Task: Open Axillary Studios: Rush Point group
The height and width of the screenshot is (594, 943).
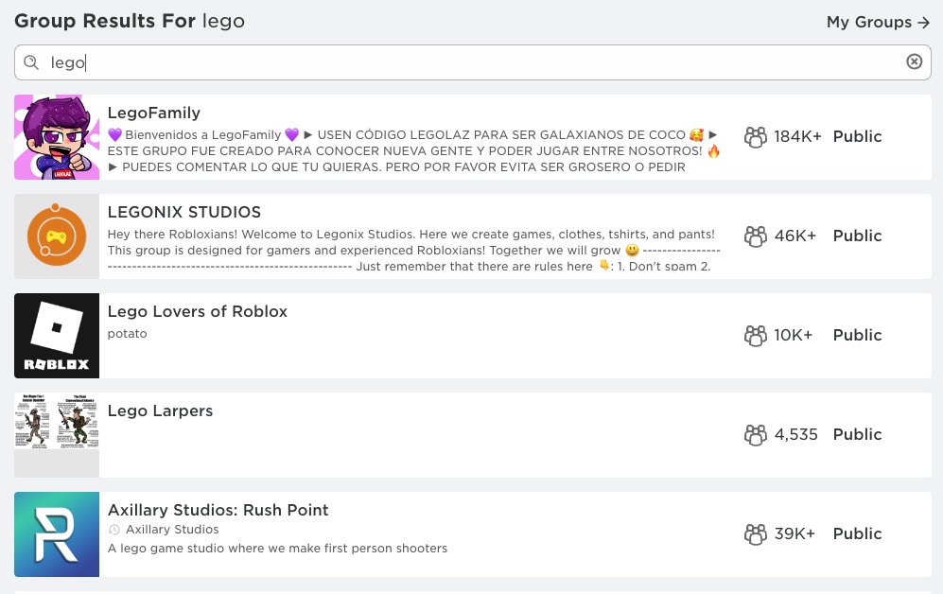Action: [x=218, y=510]
